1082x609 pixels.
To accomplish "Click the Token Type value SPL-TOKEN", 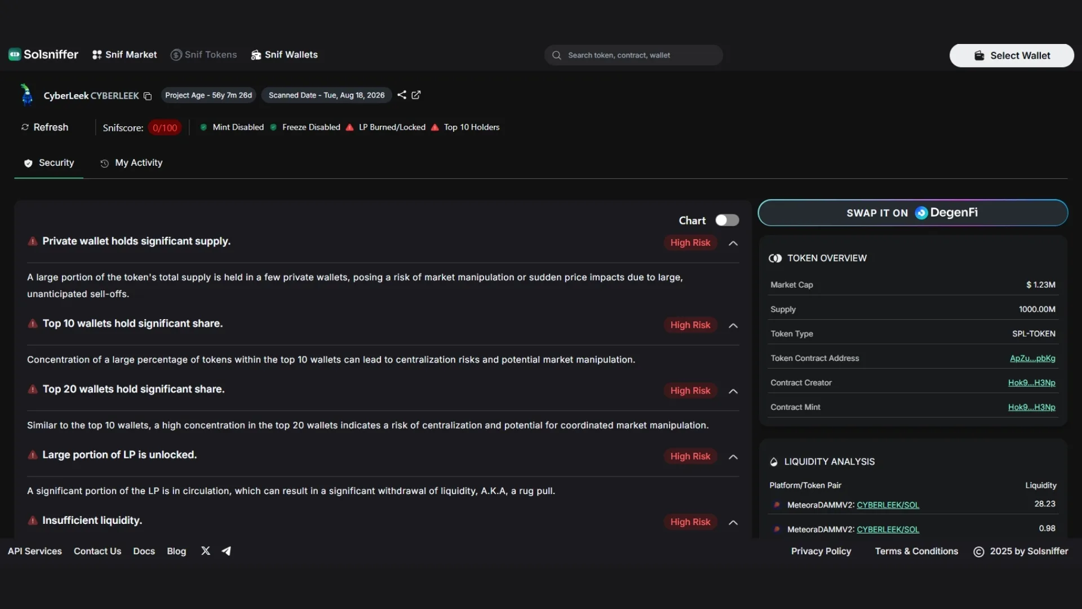I will click(x=1034, y=334).
